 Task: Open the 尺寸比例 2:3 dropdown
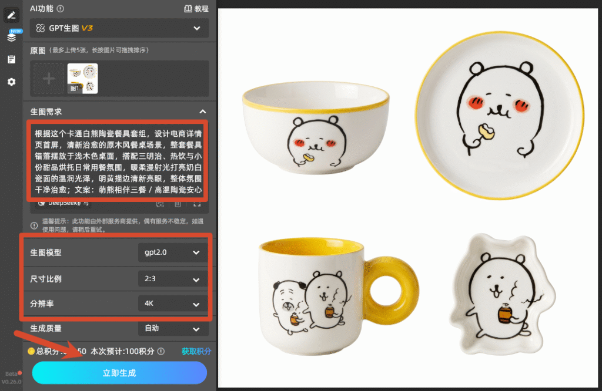coord(173,279)
